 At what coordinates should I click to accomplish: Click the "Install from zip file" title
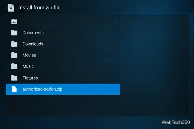(39, 8)
